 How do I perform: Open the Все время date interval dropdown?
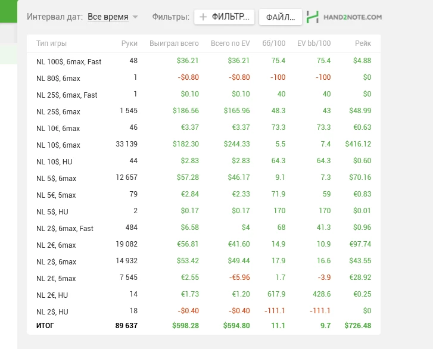pos(113,17)
